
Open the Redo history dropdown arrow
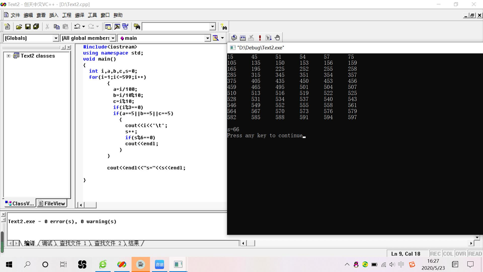pyautogui.click(x=97, y=27)
